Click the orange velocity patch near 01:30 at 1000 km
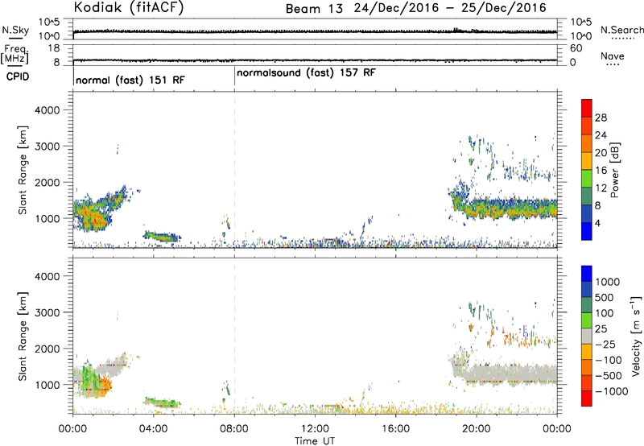Viewport: 644px width, 446px height. [104, 386]
